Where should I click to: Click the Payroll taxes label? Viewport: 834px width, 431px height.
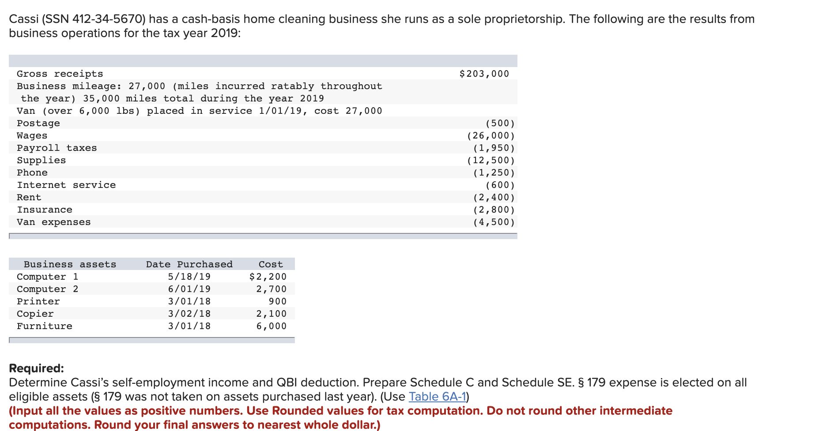pos(57,148)
